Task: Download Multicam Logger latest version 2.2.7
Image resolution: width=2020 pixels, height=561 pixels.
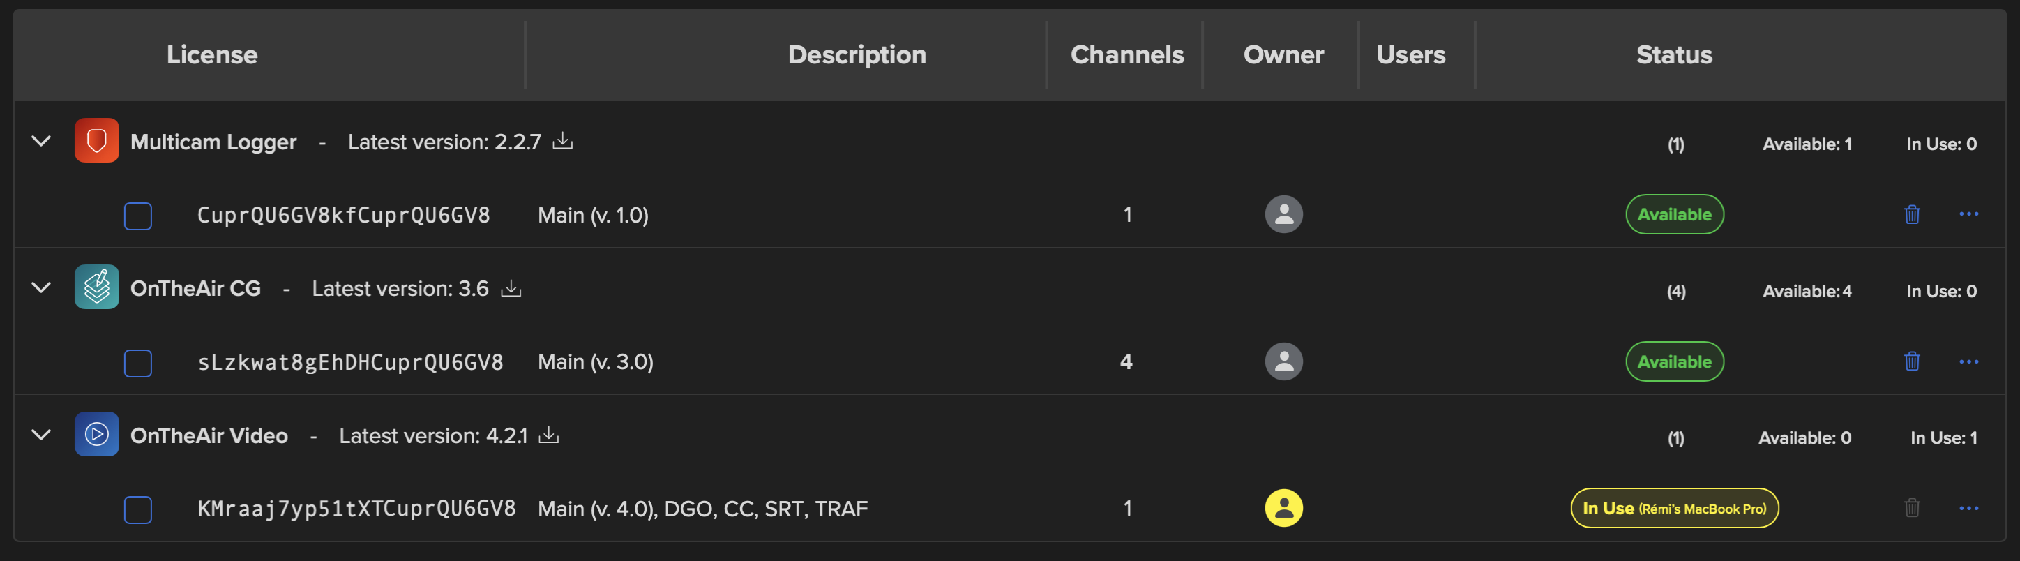Action: [x=562, y=140]
